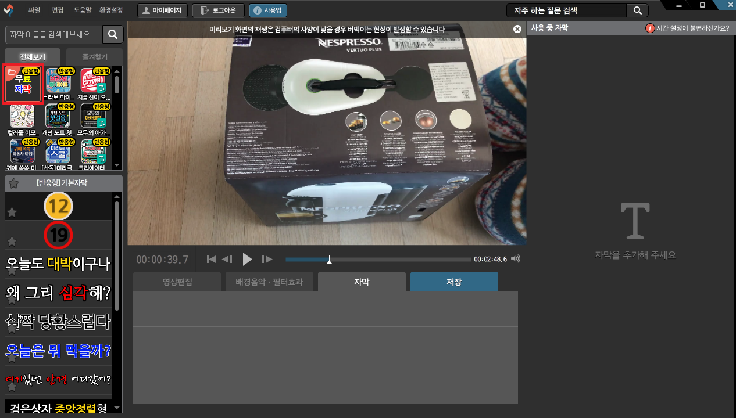Jump to the start of video

(212, 259)
